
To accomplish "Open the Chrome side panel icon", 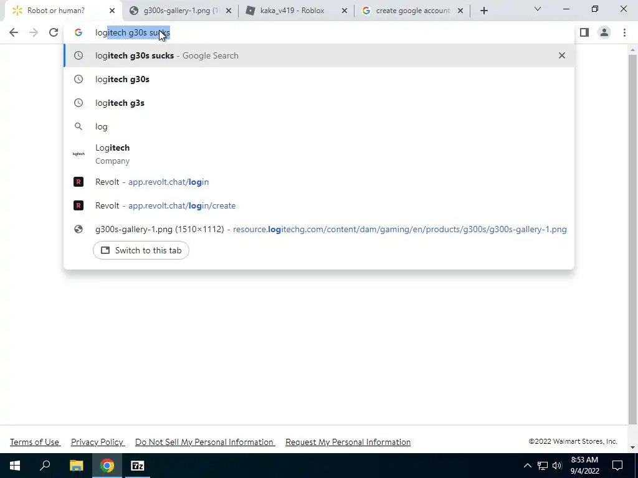I will pyautogui.click(x=584, y=32).
